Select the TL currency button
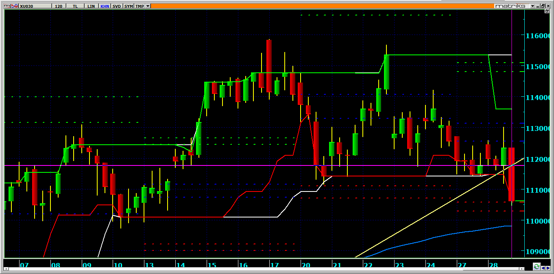 (75, 6)
